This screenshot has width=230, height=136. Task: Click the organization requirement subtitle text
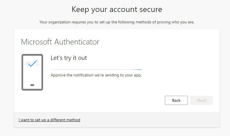click(x=117, y=22)
